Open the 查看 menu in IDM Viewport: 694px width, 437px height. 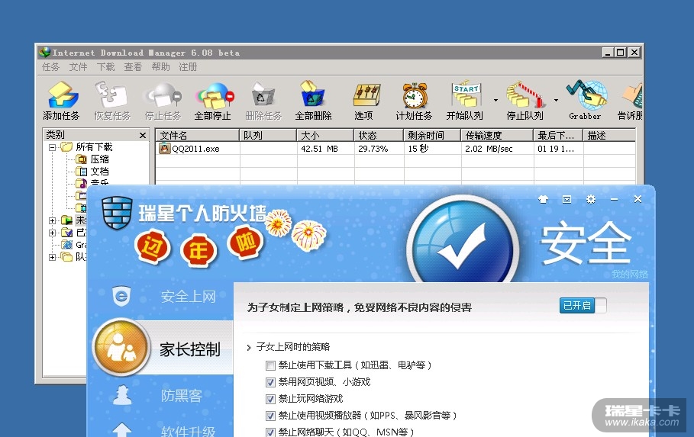coord(133,67)
